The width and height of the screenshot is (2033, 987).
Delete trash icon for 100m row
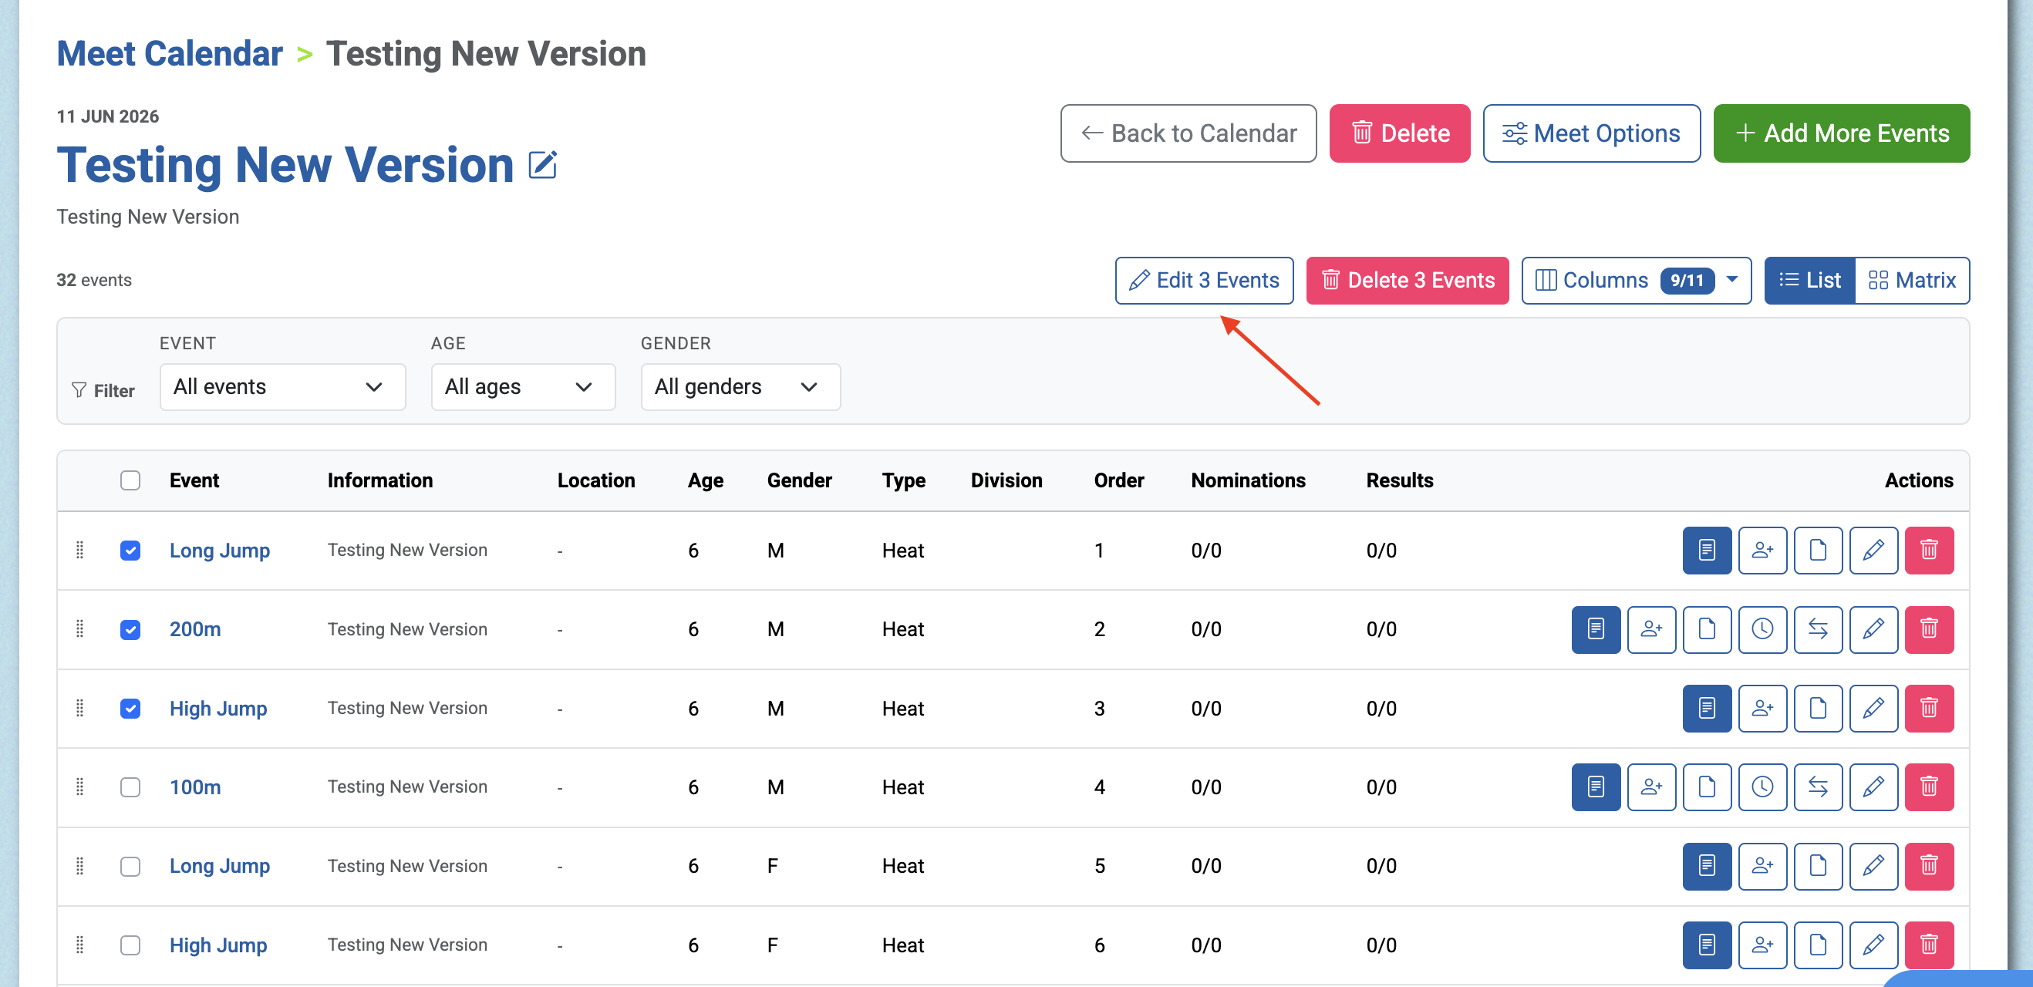1929,787
